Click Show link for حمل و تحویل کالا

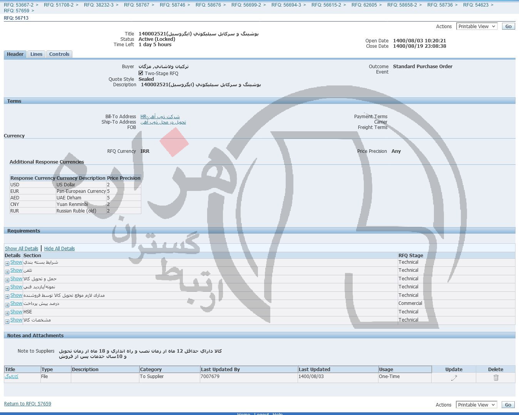click(16, 279)
